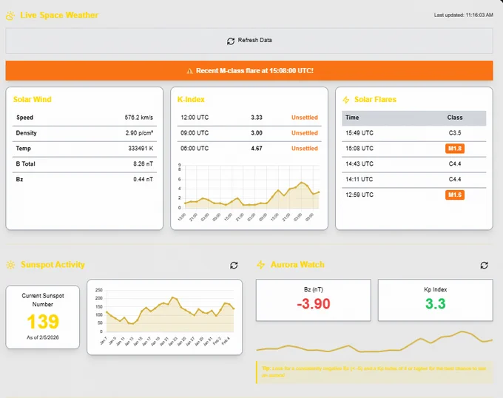Image resolution: width=503 pixels, height=398 pixels.
Task: Click the Solar Wind card heading
Action: 32,99
